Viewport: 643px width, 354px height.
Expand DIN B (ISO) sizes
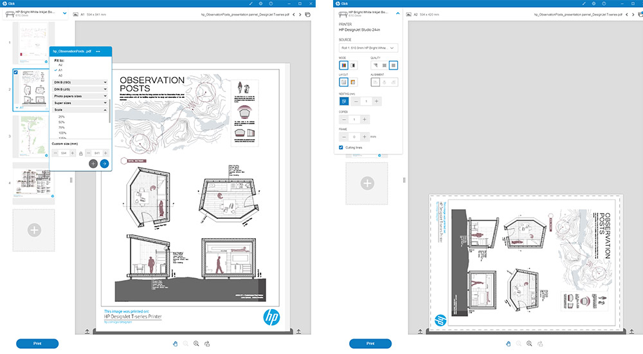[x=80, y=82]
